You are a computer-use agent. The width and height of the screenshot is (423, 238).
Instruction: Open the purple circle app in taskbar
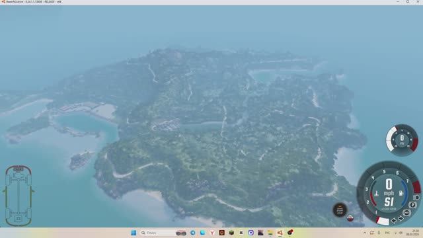pos(251,233)
